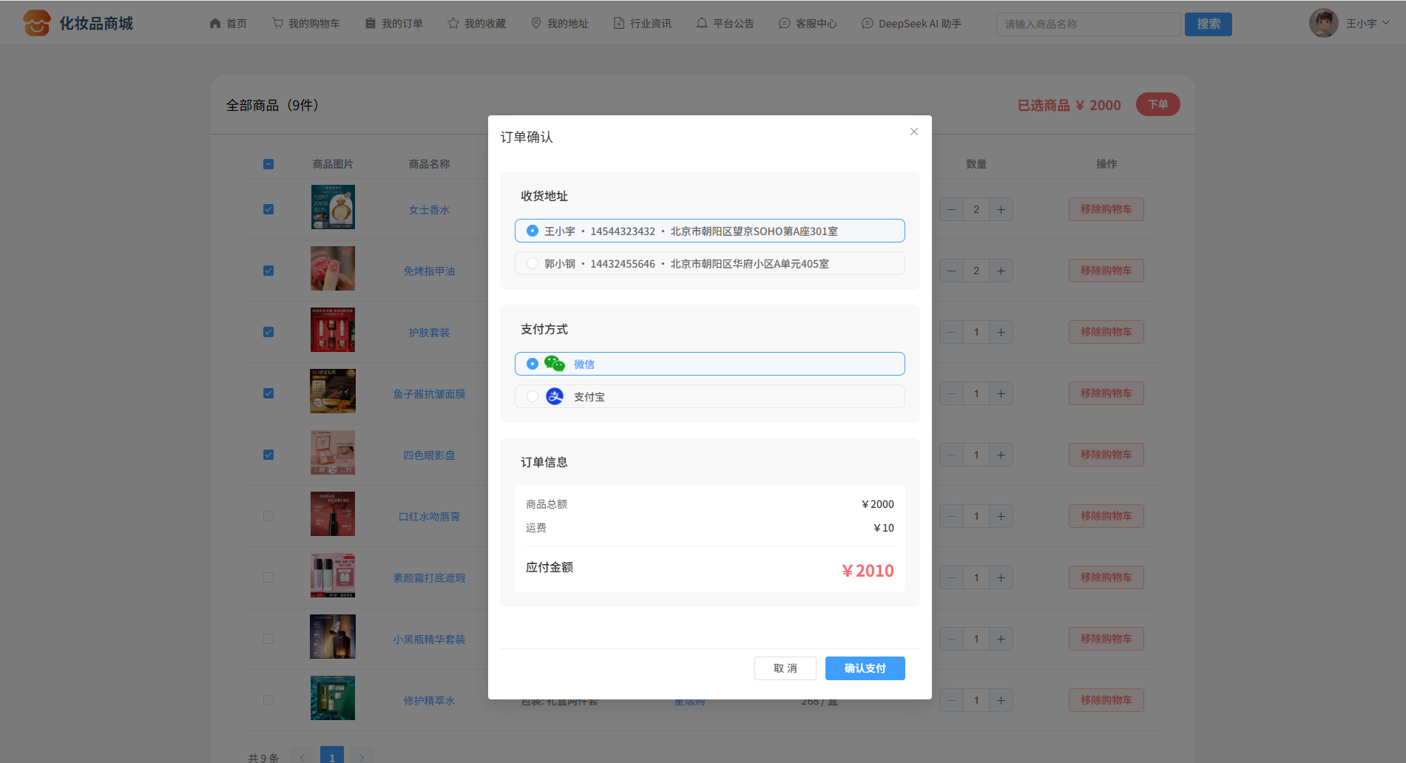Check the 口红水吻唇膏 item checkbox
Image resolution: width=1406 pixels, height=763 pixels.
[x=268, y=516]
